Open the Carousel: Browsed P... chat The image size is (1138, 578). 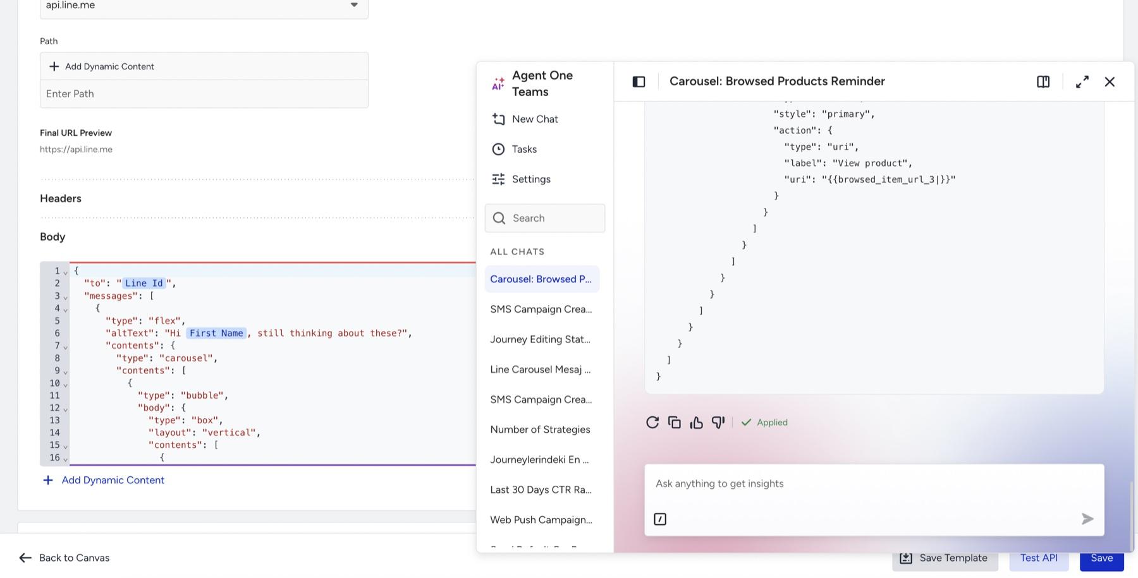pyautogui.click(x=542, y=279)
